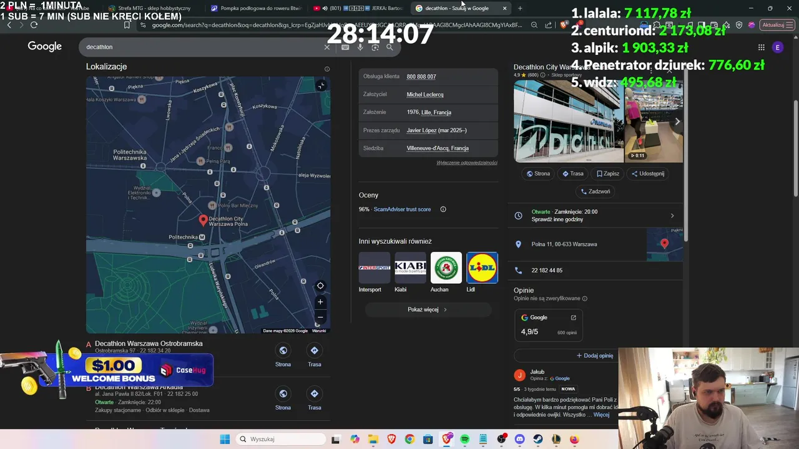
Task: Open the Villeneuve-d'Ascq, Francja link
Action: (438, 148)
